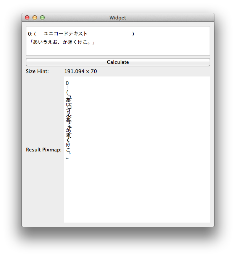236x257 pixels.
Task: Click the closing bracket 」 at bottom of vertical text
Action: [67, 158]
